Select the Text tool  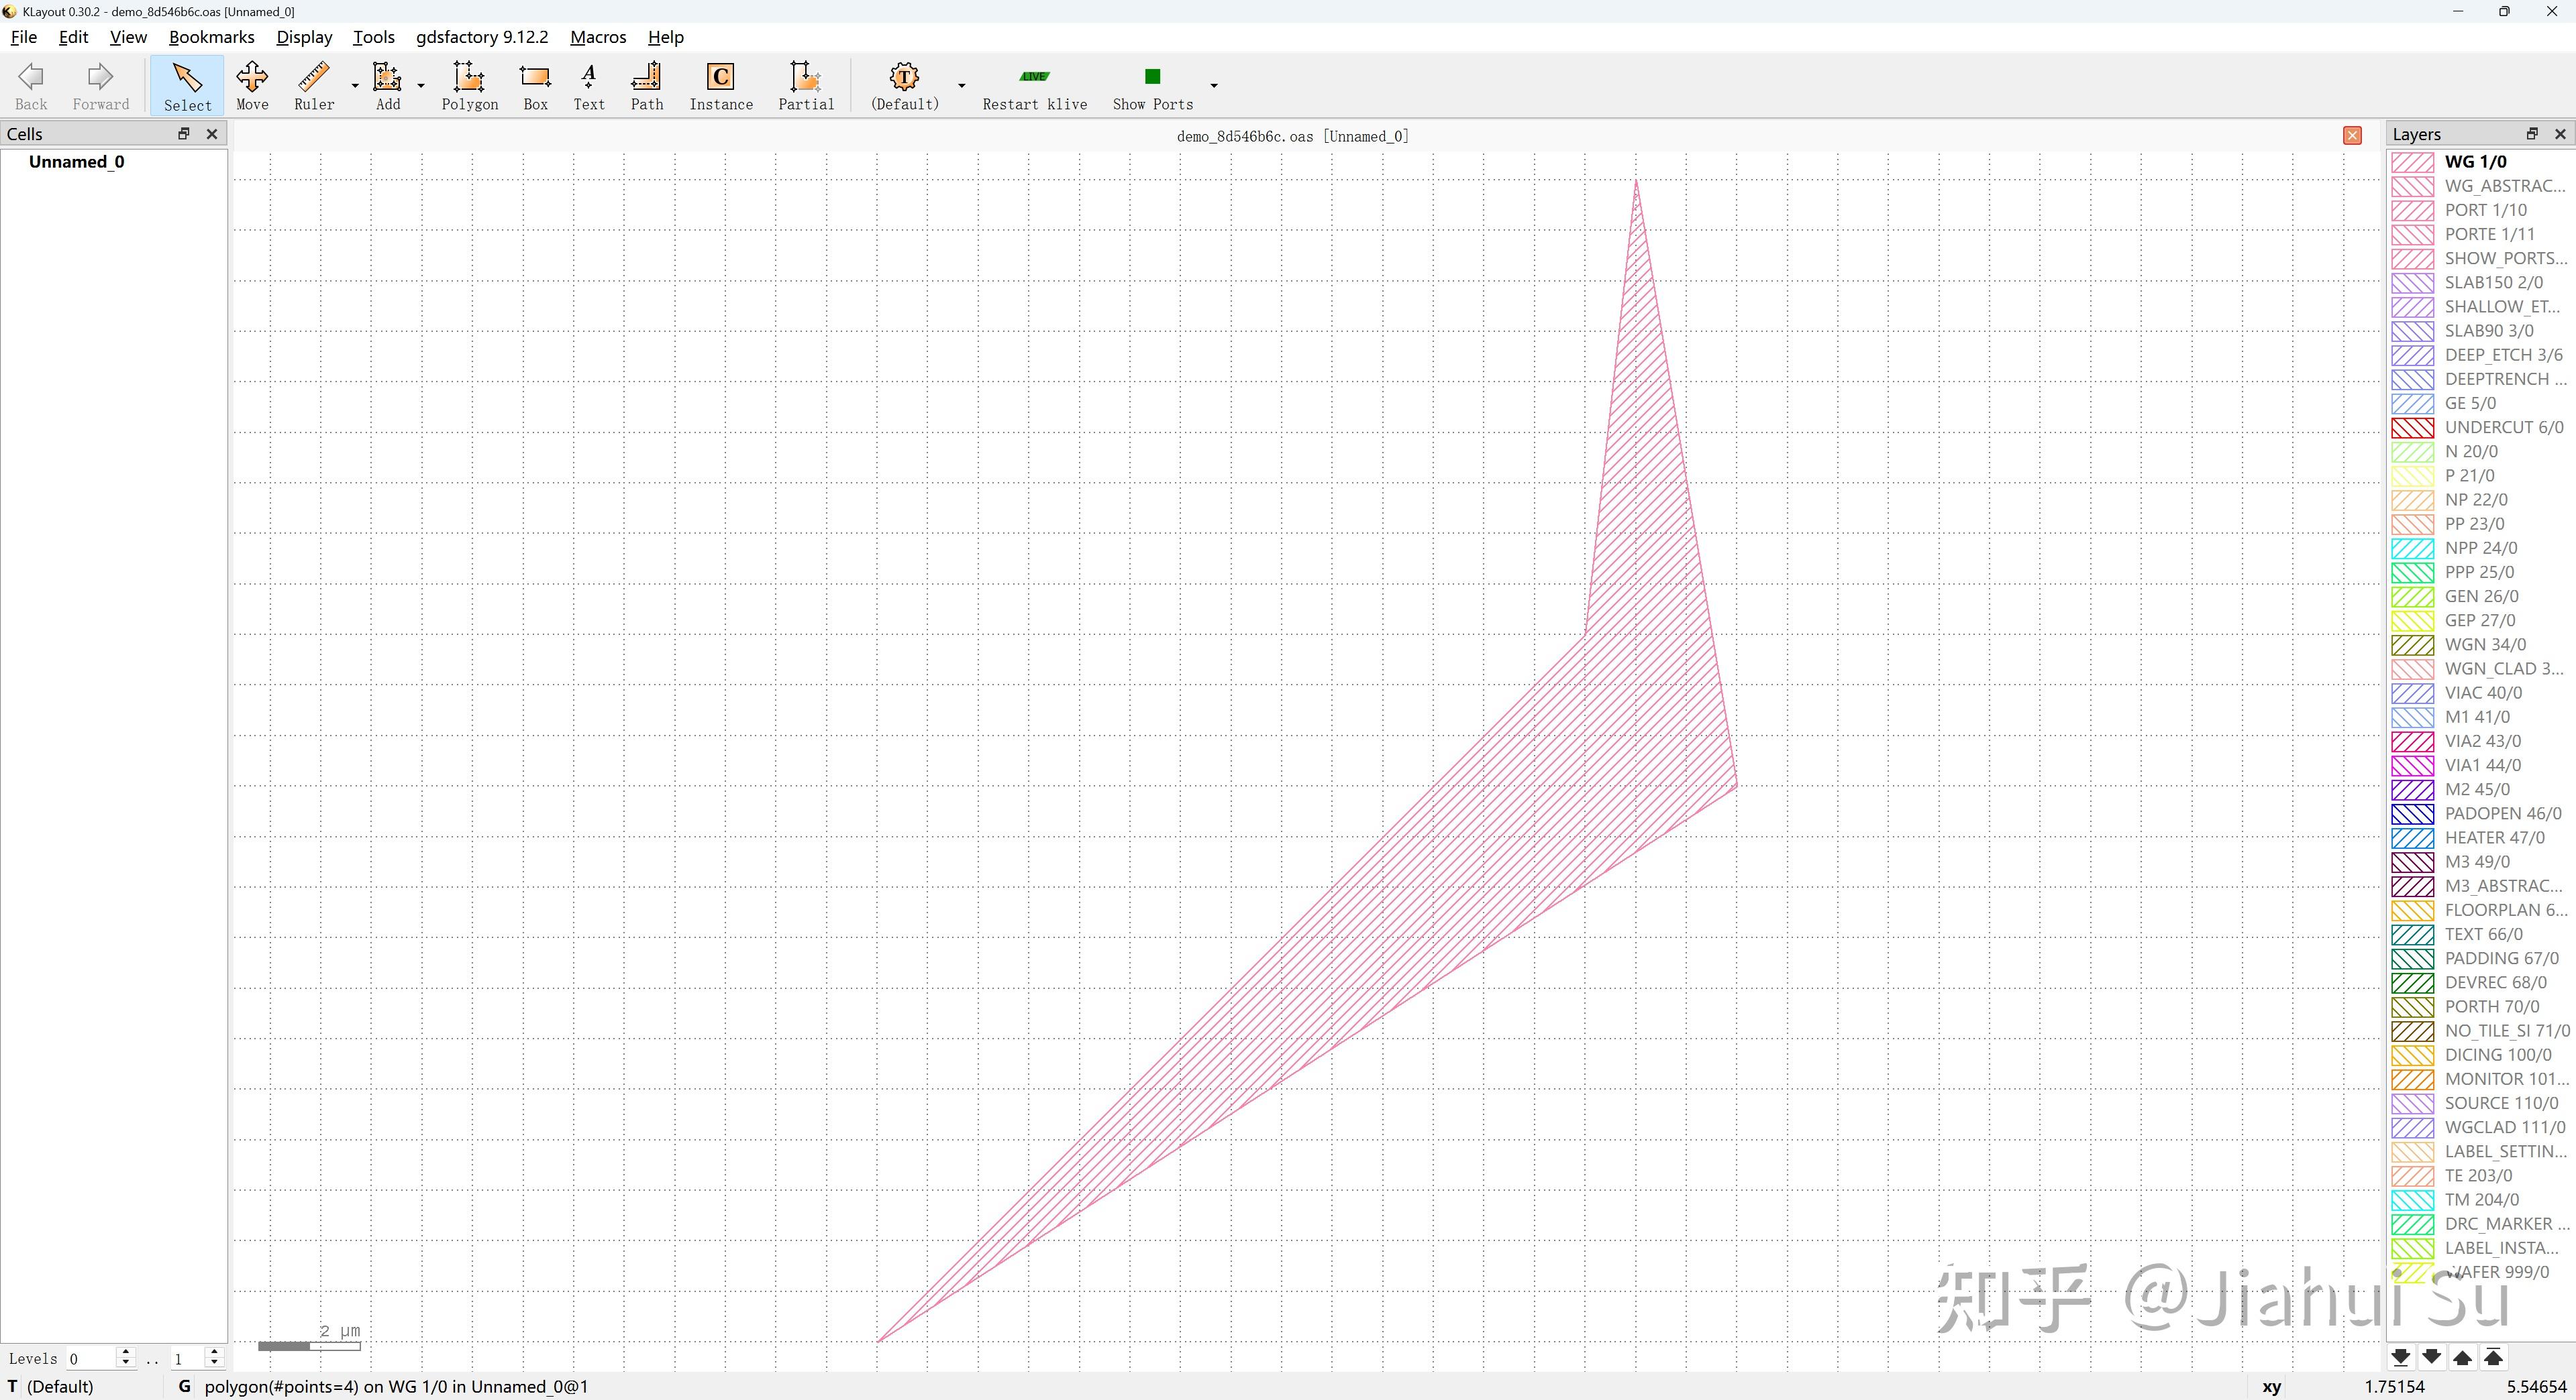(589, 86)
